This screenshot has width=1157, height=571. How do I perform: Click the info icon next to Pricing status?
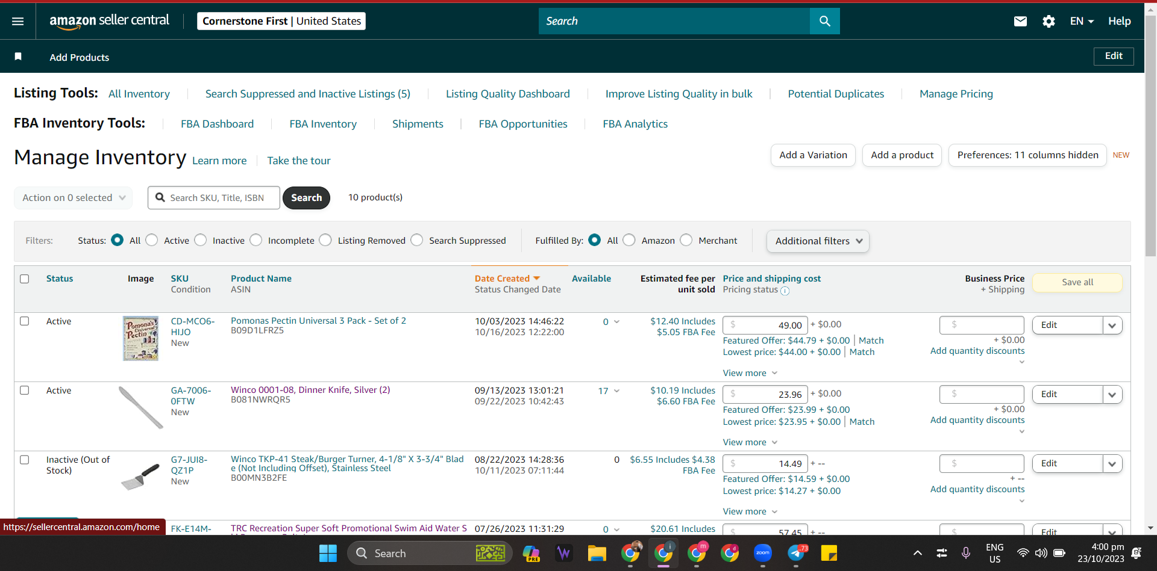(785, 291)
